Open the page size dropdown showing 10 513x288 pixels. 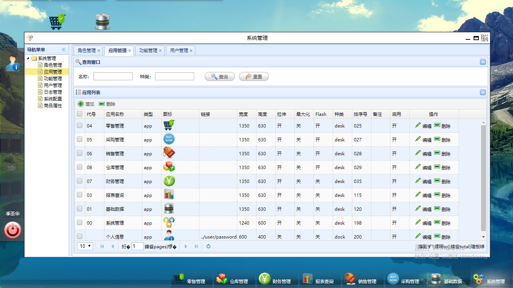tap(85, 246)
